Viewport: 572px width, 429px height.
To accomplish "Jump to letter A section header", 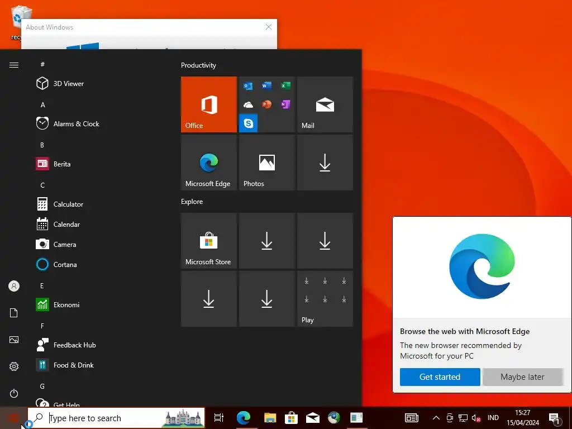I will click(42, 104).
